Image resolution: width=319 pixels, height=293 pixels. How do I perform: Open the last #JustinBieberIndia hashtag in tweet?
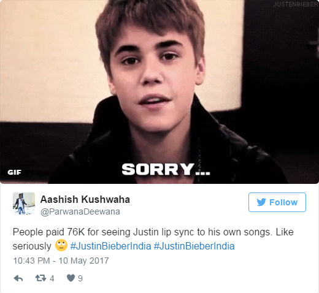click(x=194, y=246)
